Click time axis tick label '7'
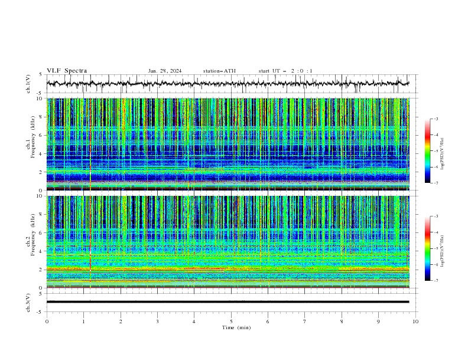The width and height of the screenshot is (468, 361). [x=305, y=321]
